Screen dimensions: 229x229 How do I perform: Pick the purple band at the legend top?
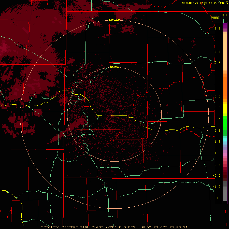[x=225, y=25]
